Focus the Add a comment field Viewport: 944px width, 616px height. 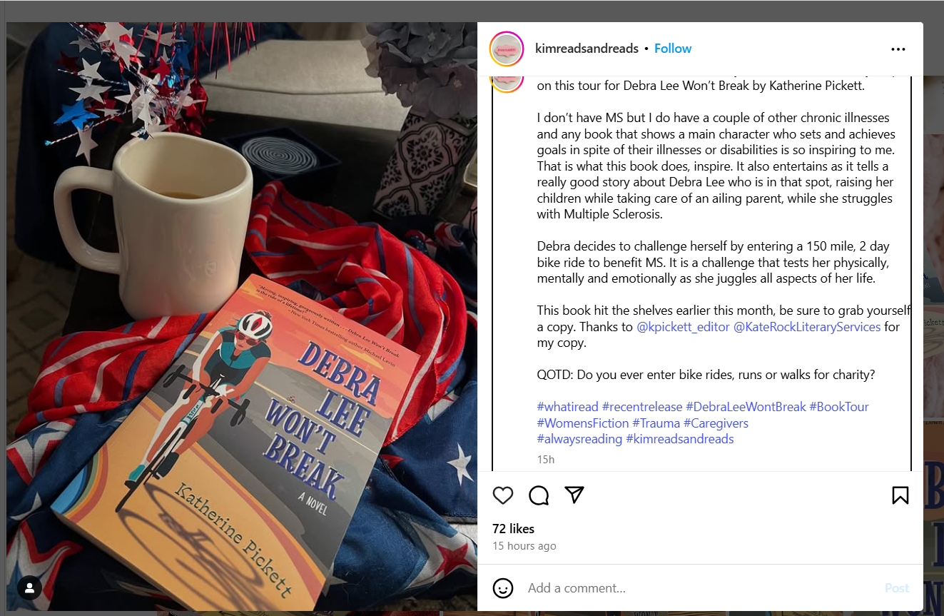click(x=699, y=588)
